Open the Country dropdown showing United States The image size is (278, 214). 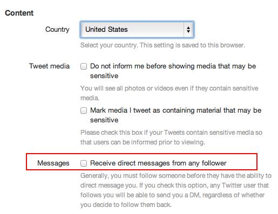tap(137, 30)
